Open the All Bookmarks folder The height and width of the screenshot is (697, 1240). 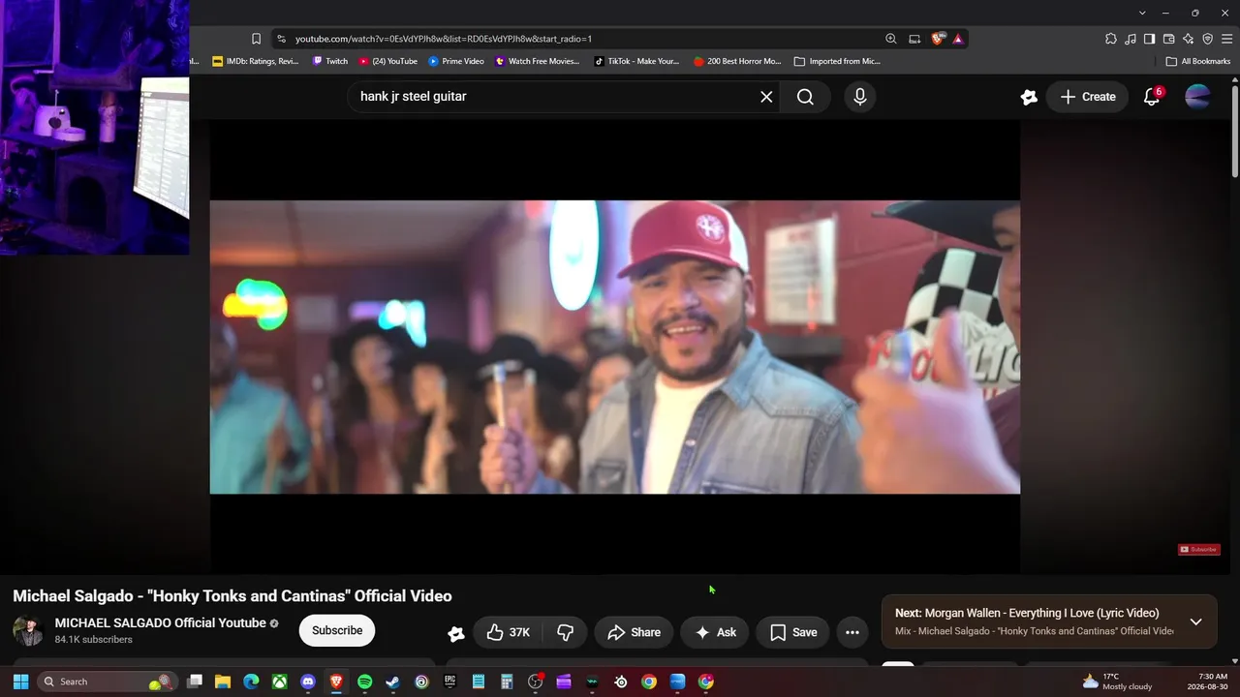pyautogui.click(x=1198, y=61)
